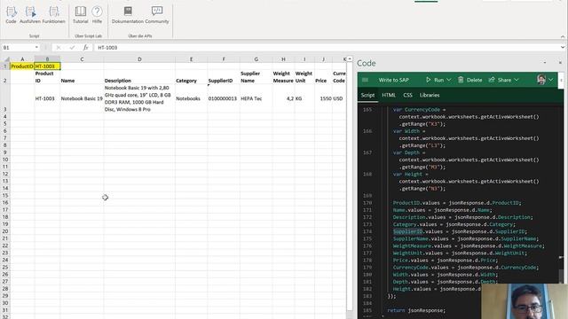The image size is (568, 319).
Task: Select the price cell 1550
Action: (323, 98)
